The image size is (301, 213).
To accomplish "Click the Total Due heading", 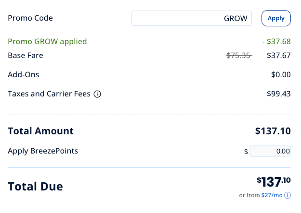I will point(35,187).
